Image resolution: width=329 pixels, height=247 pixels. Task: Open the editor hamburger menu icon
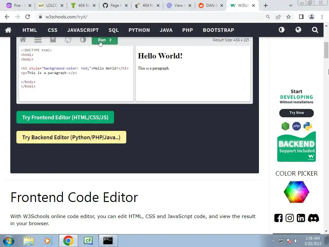pos(38,40)
